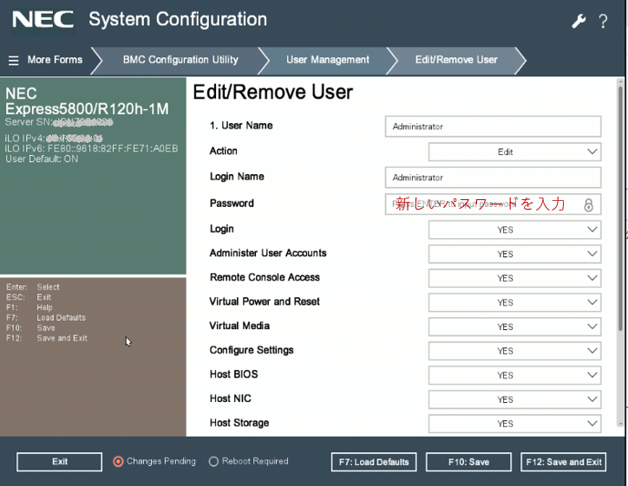Click the F10: Save button

468,462
